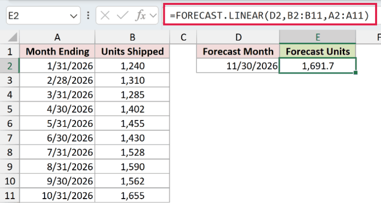Select the cell with date 1/31/2026
Viewport: 381px width, 203px height.
[x=57, y=66]
